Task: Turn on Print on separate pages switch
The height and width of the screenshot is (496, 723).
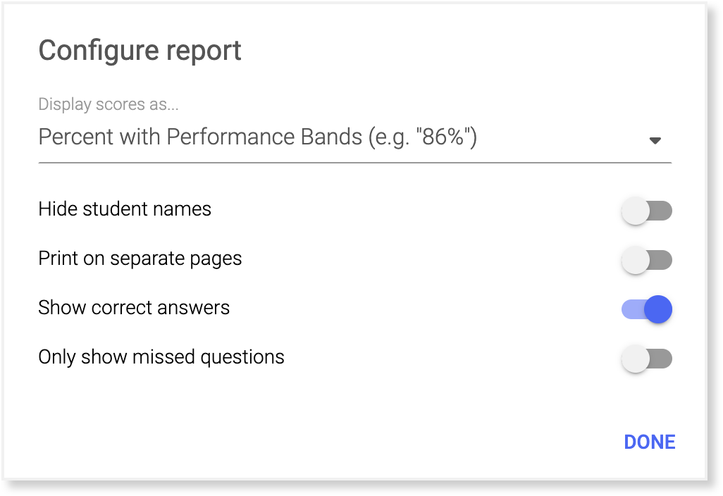Action: coord(646,260)
